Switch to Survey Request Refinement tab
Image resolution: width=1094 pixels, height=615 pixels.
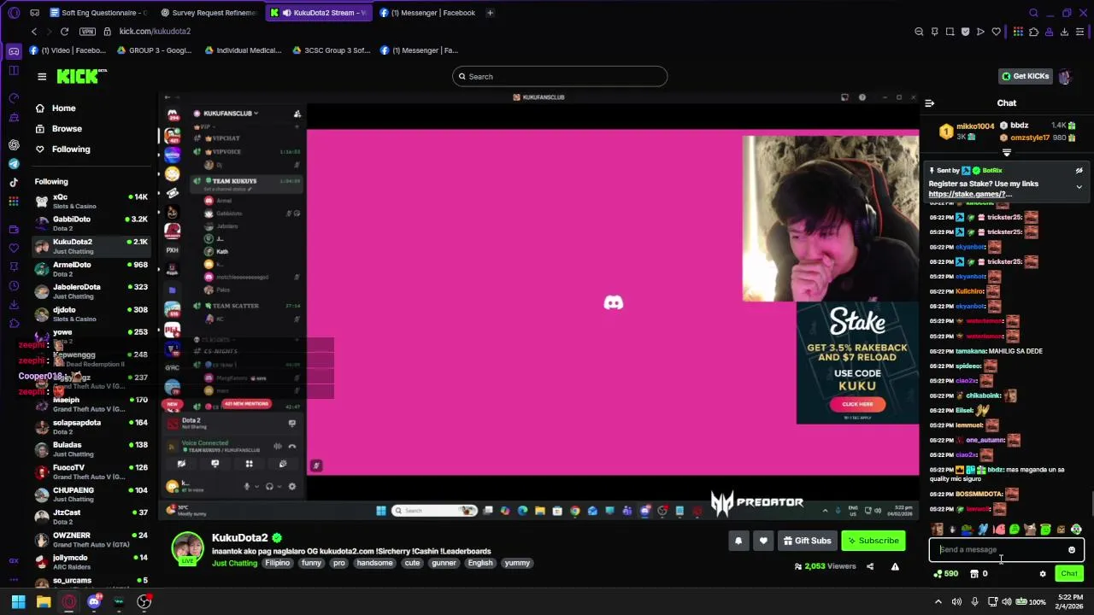(x=208, y=13)
